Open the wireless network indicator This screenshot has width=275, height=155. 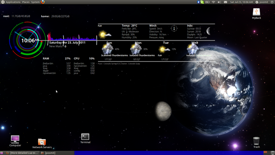coord(214,2)
